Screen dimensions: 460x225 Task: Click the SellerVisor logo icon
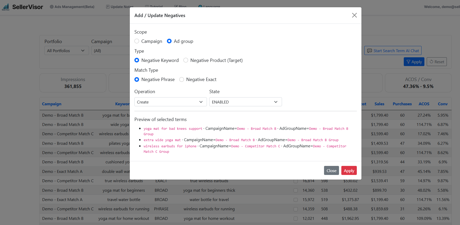(x=6, y=7)
